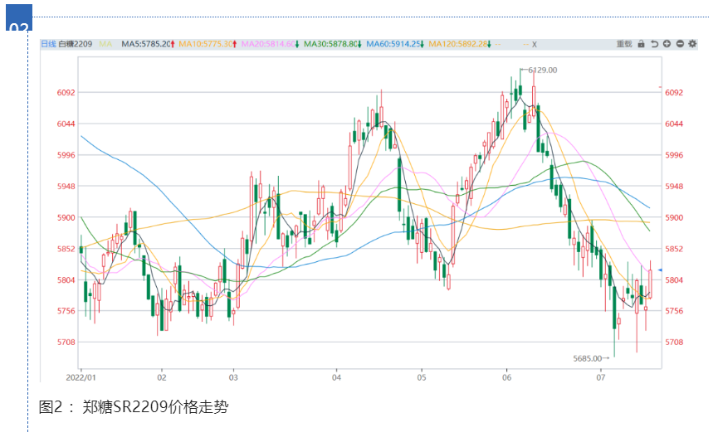Image resolution: width=718 pixels, height=447 pixels.
Task: Close the indicator bar with X
Action: click(535, 44)
